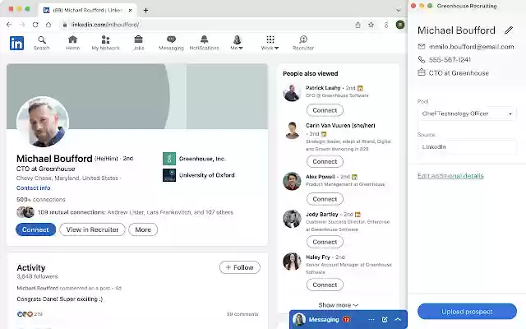Open Alex Powell's profile
The width and height of the screenshot is (526, 329).
pos(320,177)
